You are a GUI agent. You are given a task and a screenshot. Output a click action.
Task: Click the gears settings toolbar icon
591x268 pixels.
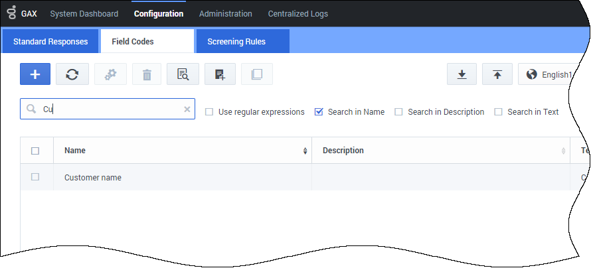pos(110,74)
